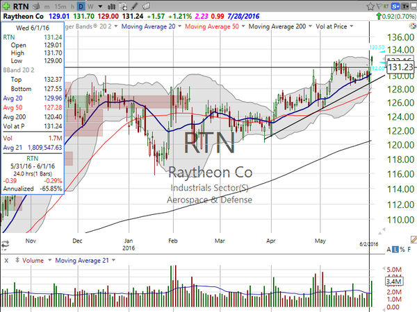
Task: Click the green plus add-symbol icon
Action: pyautogui.click(x=6, y=6)
